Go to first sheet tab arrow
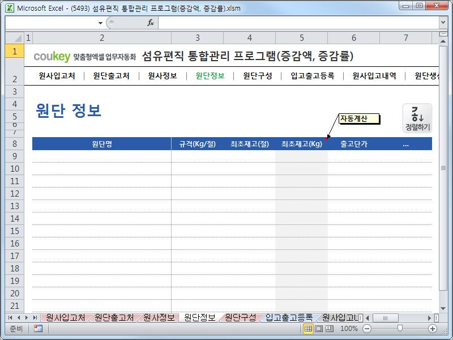The height and width of the screenshot is (340, 453). coord(10,318)
